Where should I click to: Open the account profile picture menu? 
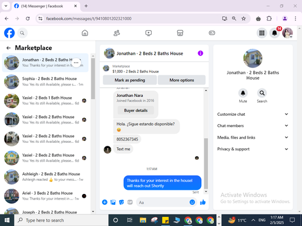(x=288, y=33)
